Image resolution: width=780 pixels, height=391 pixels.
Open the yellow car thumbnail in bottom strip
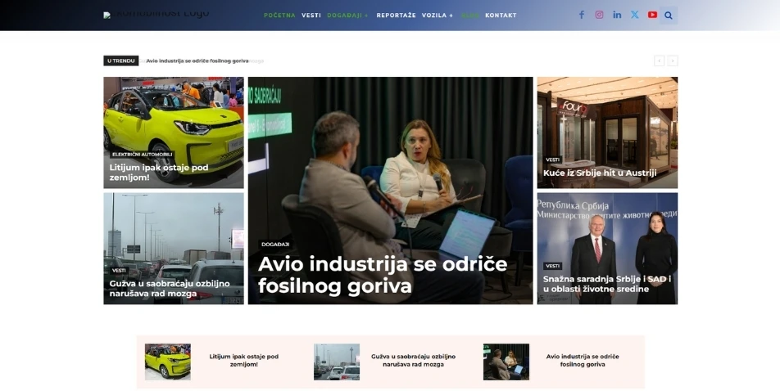pos(168,362)
